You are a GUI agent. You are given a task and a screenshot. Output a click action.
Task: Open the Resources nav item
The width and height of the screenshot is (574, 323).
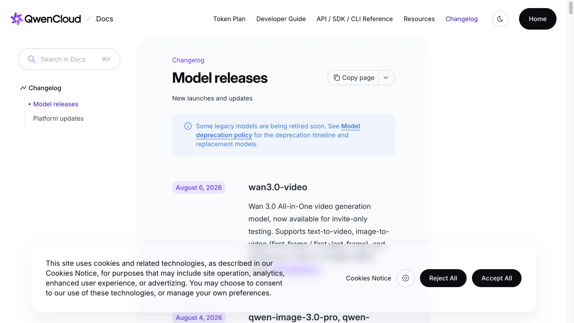coord(419,19)
